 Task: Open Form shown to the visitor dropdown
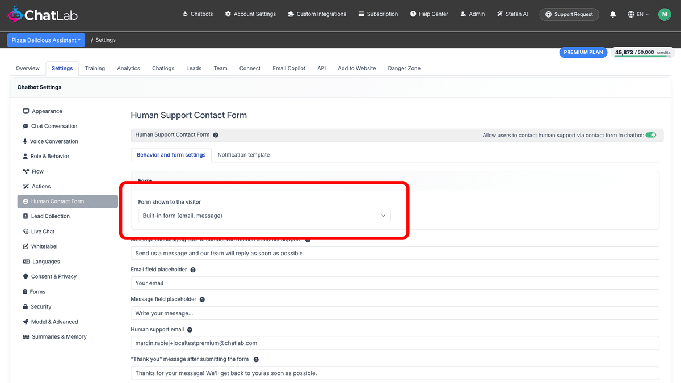pyautogui.click(x=264, y=216)
